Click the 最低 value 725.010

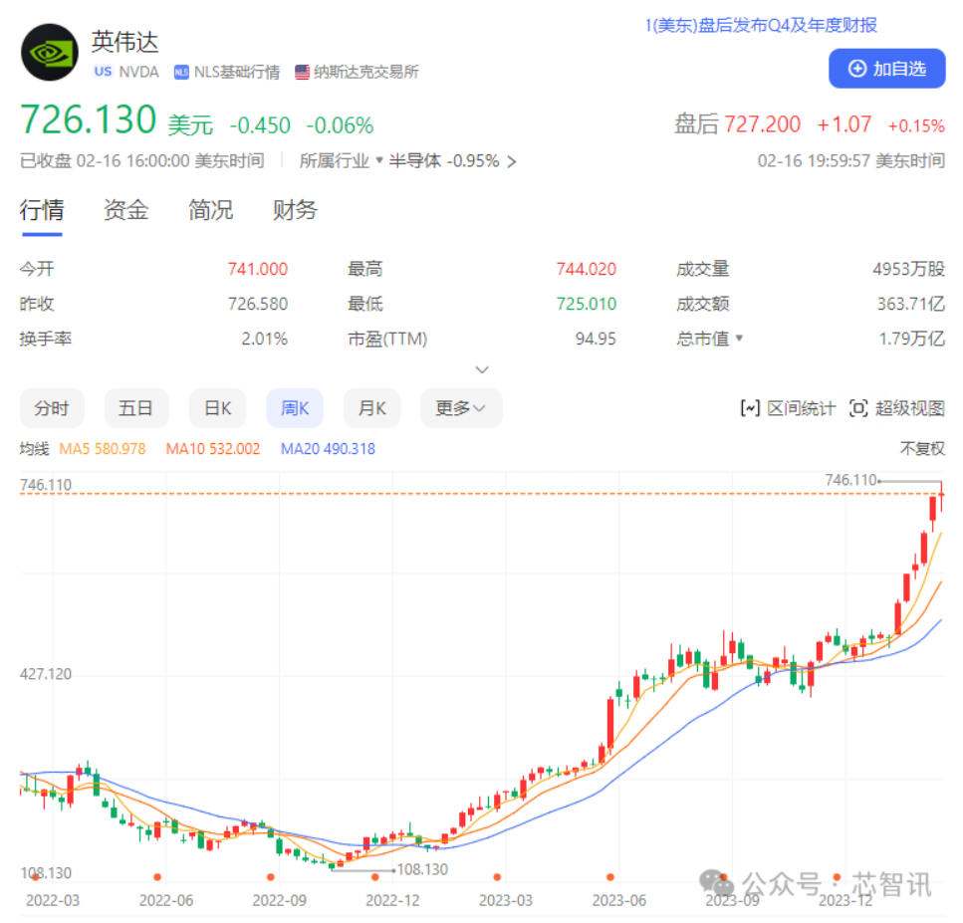coord(586,304)
